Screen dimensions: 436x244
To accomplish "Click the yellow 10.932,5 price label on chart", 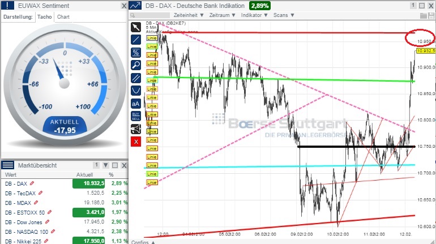I will 426,50.
